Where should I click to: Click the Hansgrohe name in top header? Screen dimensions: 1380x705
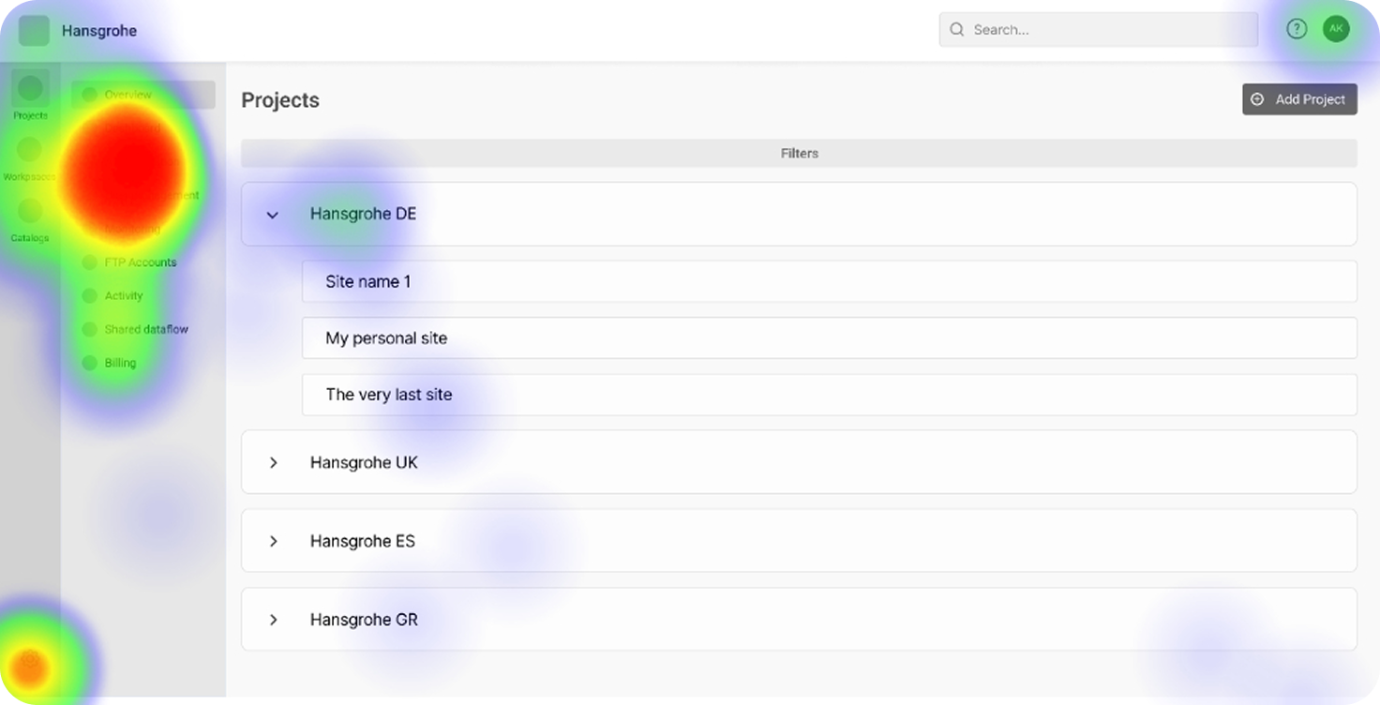[99, 31]
